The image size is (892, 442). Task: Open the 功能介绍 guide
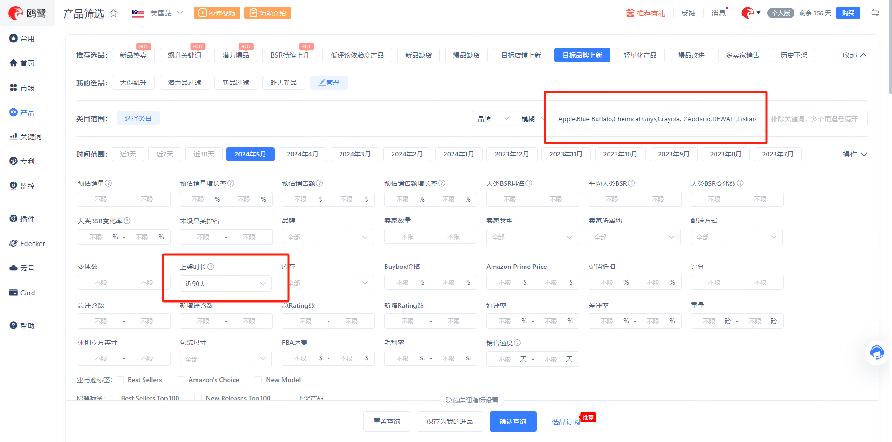point(268,13)
